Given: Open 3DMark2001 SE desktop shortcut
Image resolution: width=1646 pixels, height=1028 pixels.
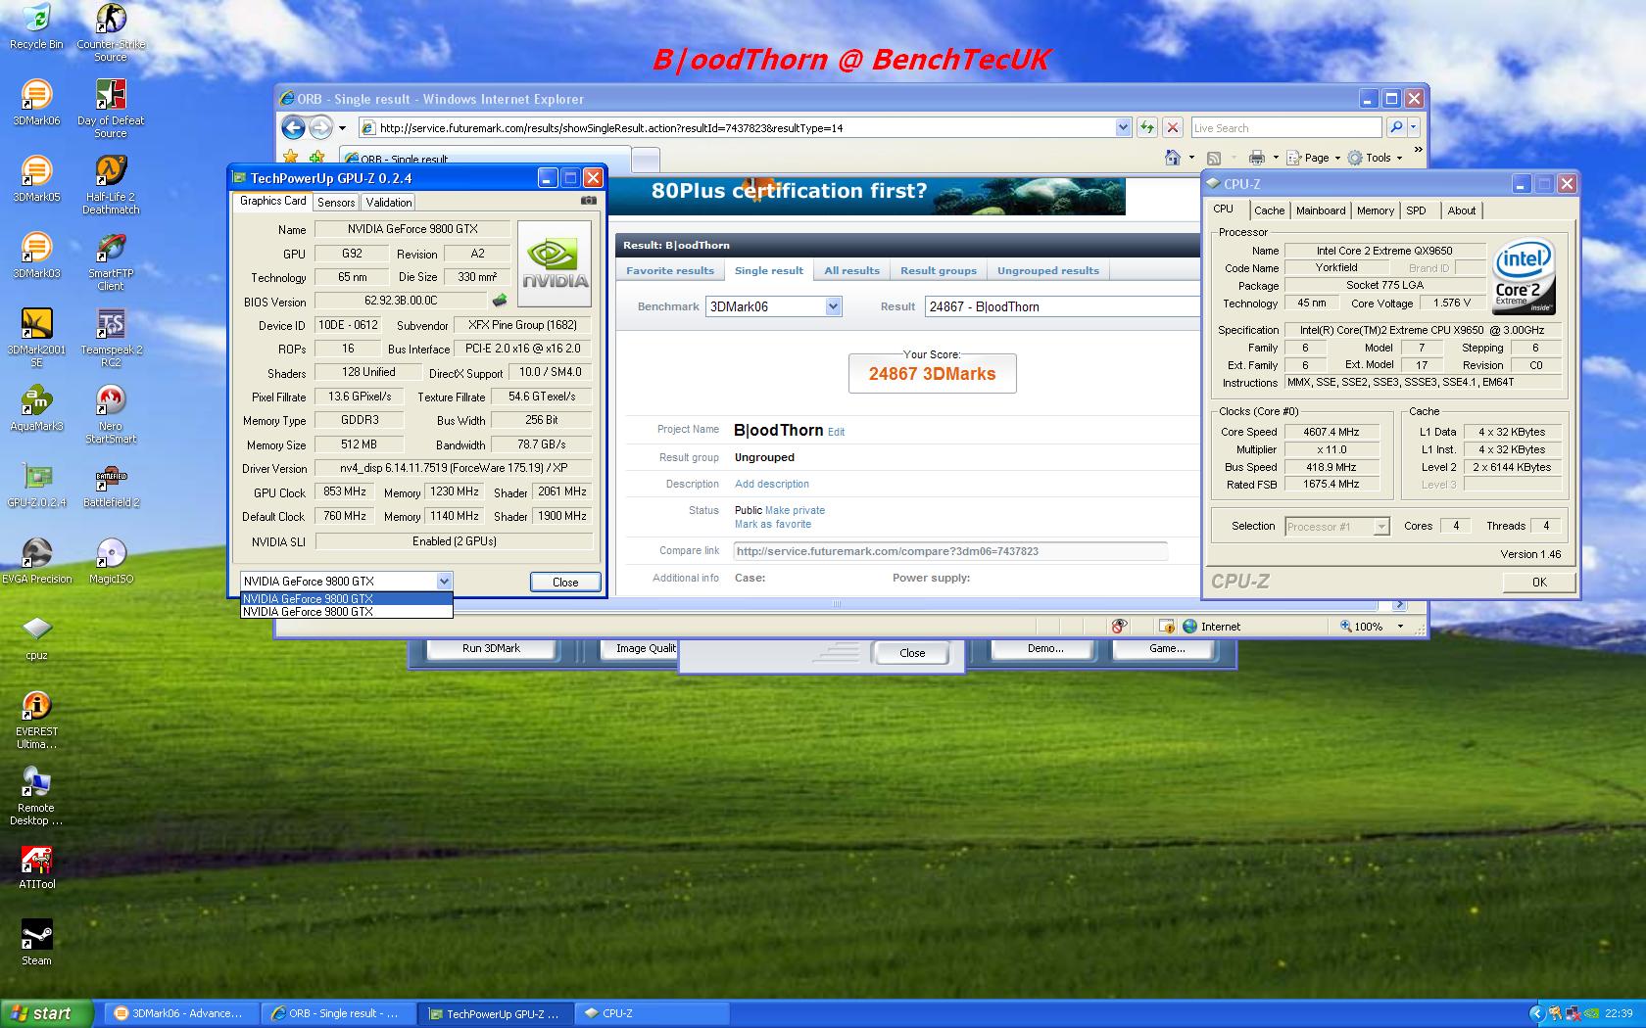Looking at the screenshot, I should point(36,337).
